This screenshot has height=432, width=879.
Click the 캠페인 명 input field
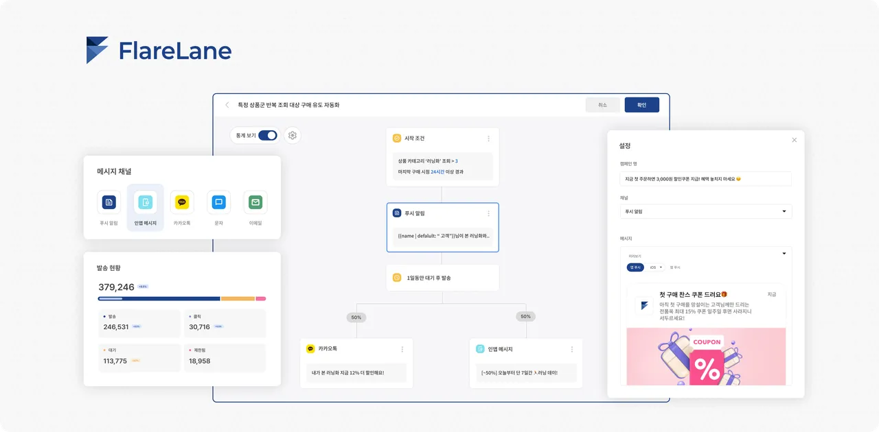coord(705,179)
